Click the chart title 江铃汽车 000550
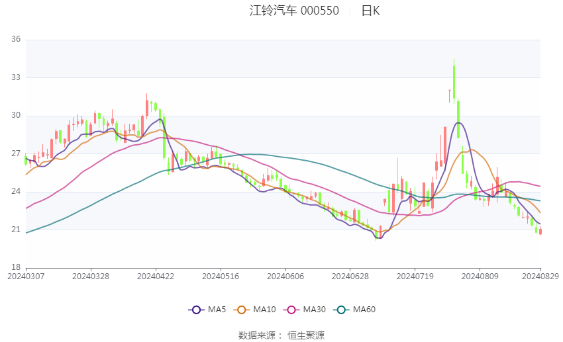563x342 pixels. (294, 11)
